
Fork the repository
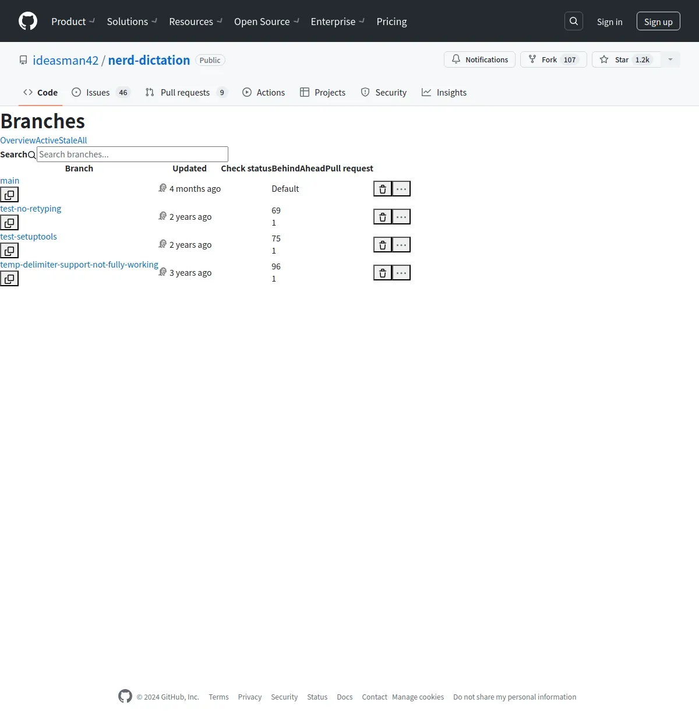coord(553,59)
